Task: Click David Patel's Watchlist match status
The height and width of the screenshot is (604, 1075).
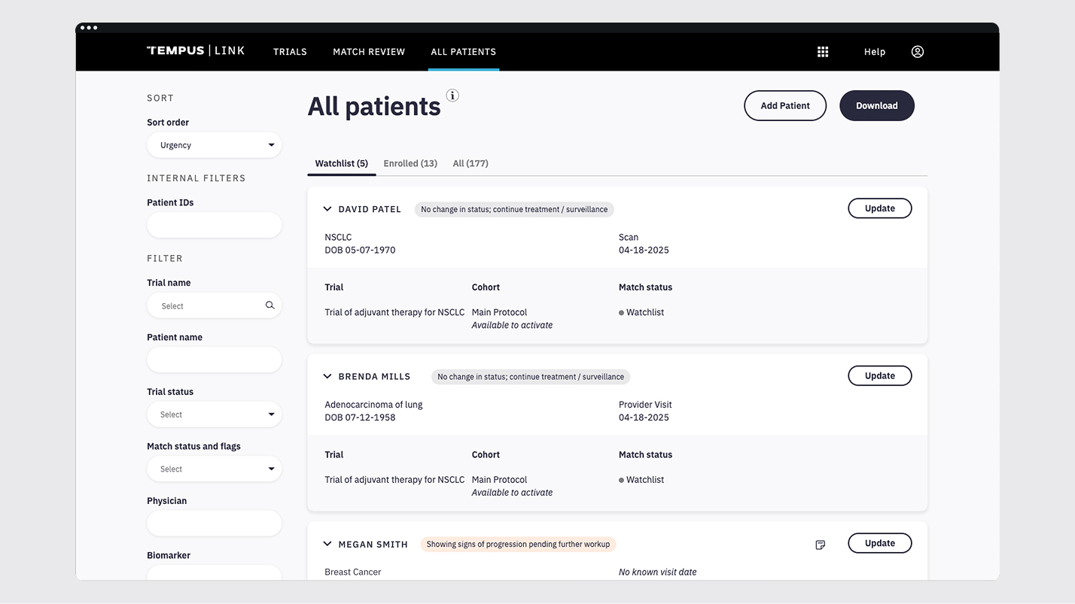Action: tap(641, 312)
